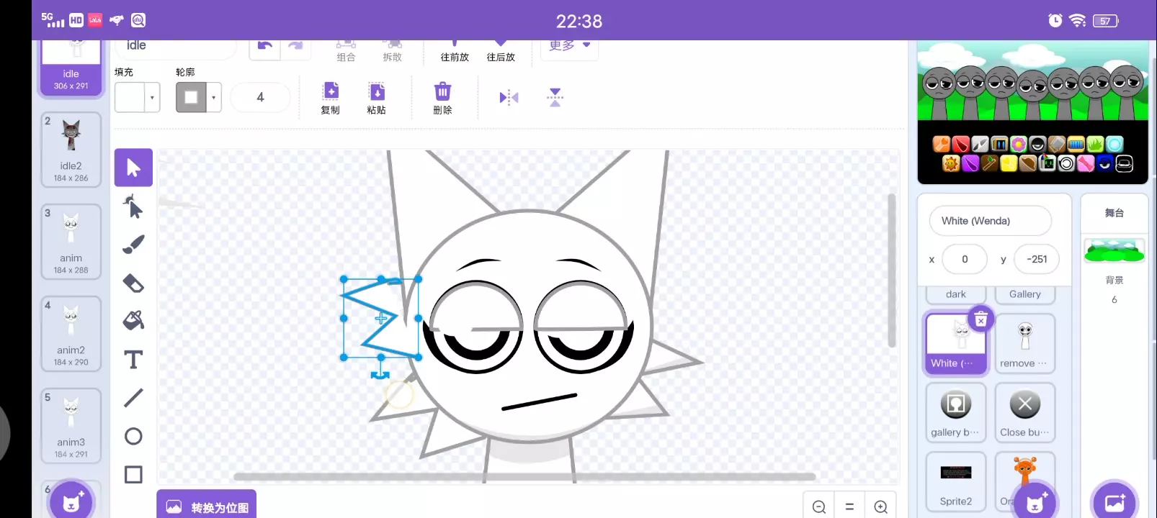Select the anim costume
This screenshot has width=1157, height=518.
point(71,242)
